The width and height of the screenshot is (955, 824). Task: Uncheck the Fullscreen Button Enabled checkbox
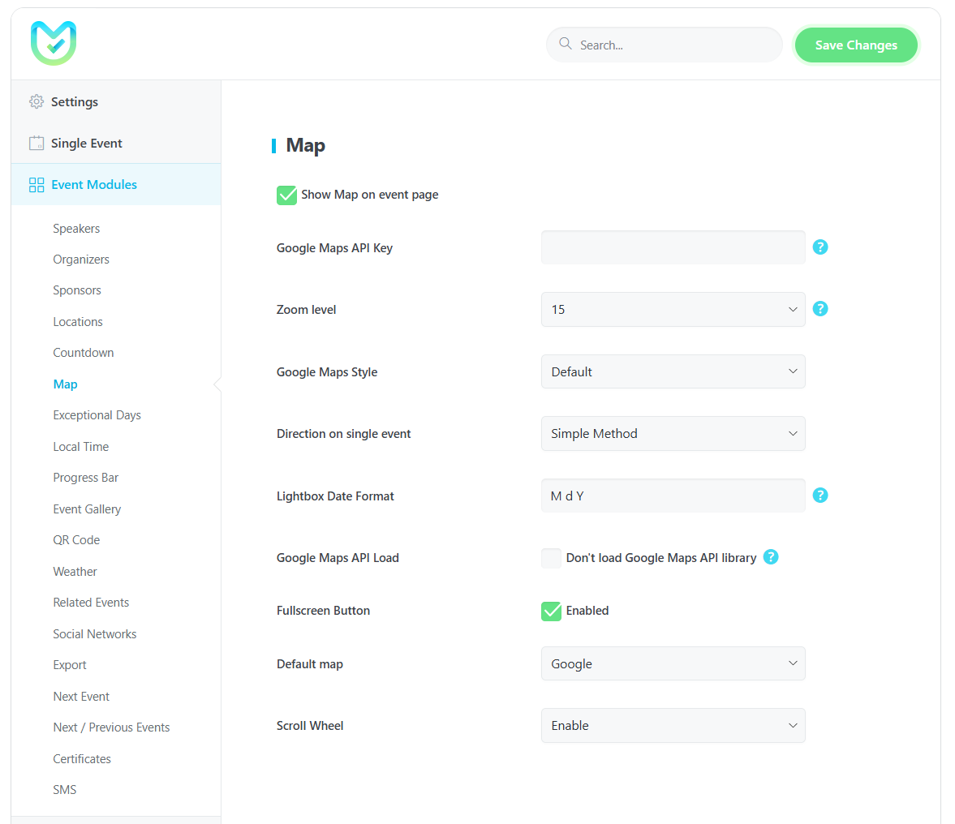(x=551, y=611)
